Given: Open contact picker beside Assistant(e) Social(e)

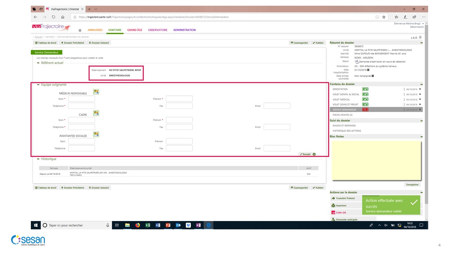Looking at the screenshot, I should [96, 134].
